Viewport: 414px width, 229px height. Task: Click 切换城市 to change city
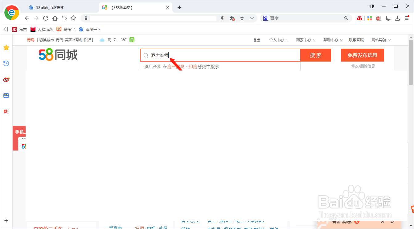point(46,40)
